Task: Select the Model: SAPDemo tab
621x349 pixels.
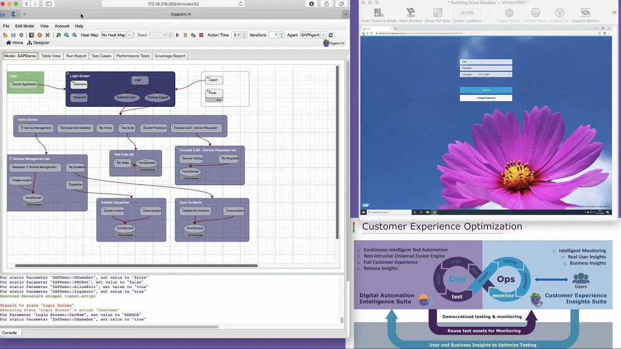Action: pos(20,56)
